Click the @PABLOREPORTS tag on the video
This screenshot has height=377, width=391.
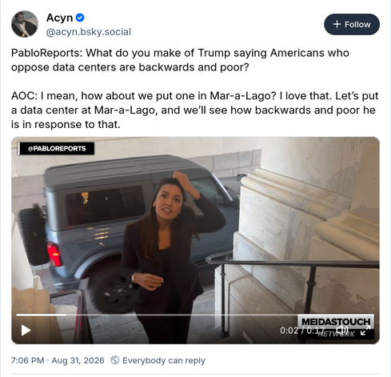click(56, 149)
